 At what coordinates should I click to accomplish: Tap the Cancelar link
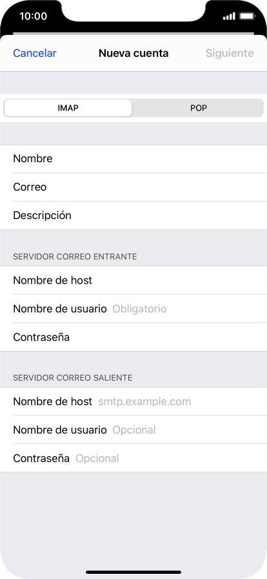pyautogui.click(x=35, y=53)
